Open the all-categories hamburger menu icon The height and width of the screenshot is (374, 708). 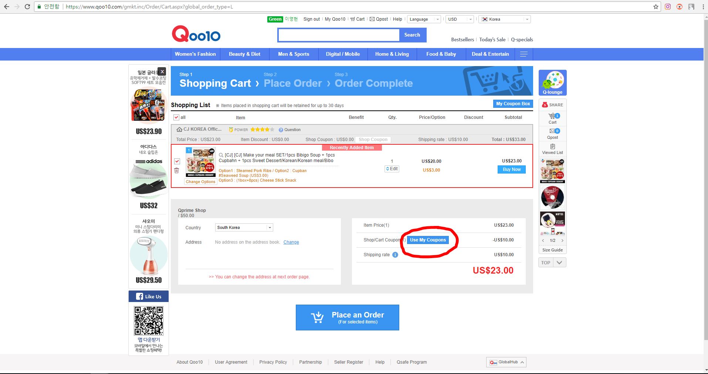click(524, 54)
